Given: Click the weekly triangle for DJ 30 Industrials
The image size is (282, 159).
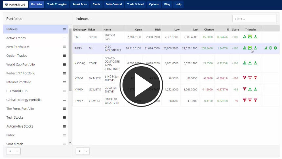Looking at the screenshot, I should [250, 48].
